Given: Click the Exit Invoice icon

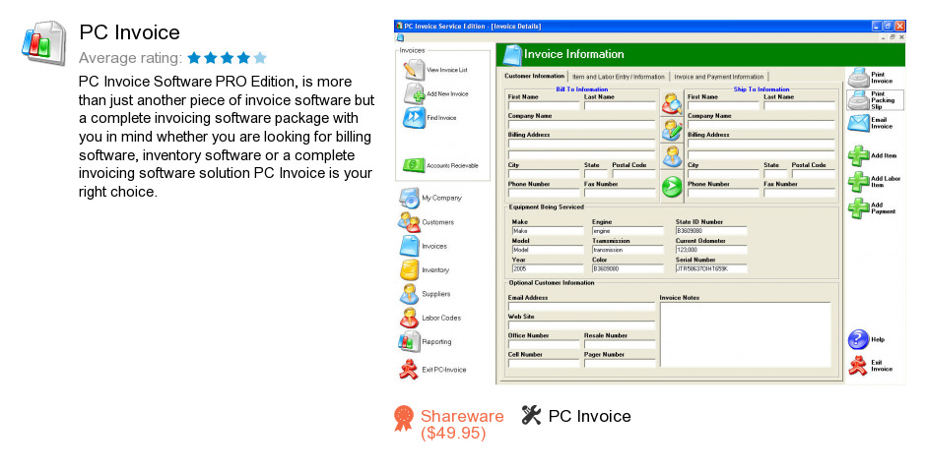Looking at the screenshot, I should coord(858,366).
